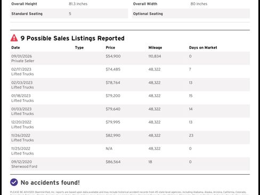Click the Mileage column header
This screenshot has width=260, height=195.
click(155, 47)
